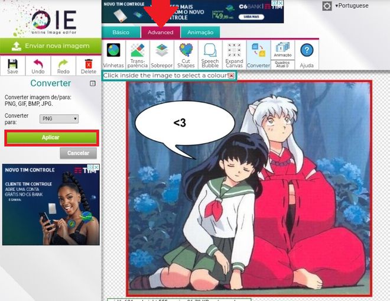Open the Animação frames tool
The height and width of the screenshot is (301, 390).
pos(282,50)
